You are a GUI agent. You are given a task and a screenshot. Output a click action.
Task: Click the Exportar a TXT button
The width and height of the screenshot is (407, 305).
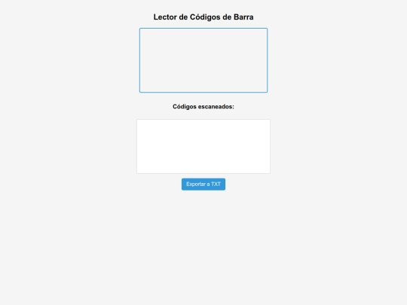point(203,185)
